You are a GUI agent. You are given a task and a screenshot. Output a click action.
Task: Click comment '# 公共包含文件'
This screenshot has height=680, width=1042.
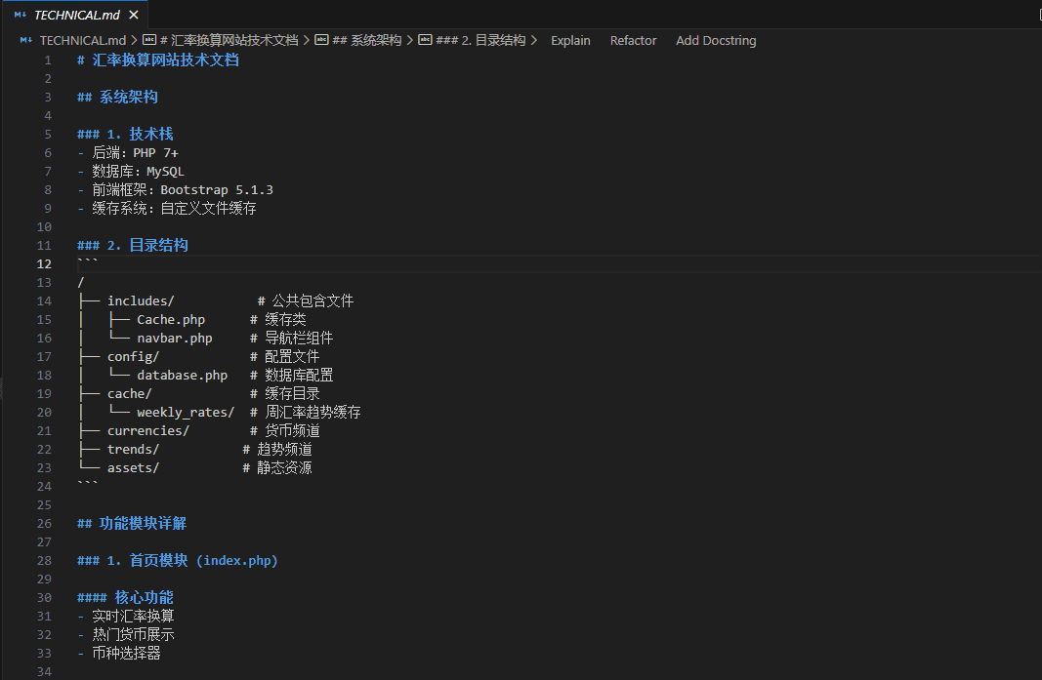tap(306, 301)
